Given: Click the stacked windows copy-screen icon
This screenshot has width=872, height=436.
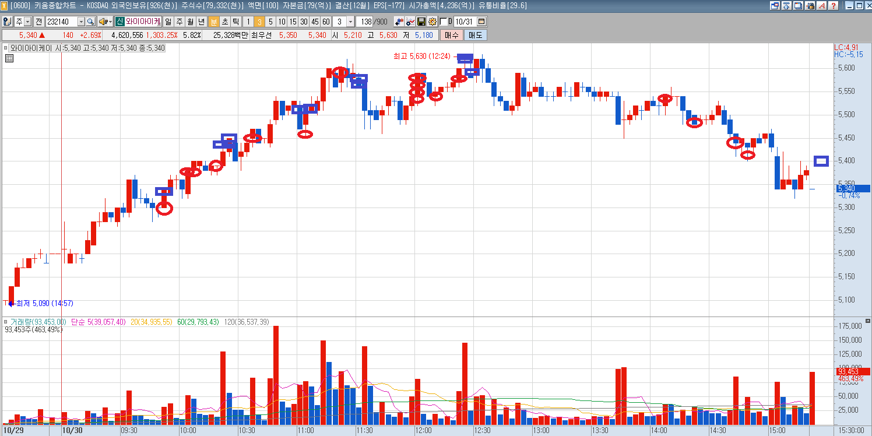Looking at the screenshot, I should [798, 5].
